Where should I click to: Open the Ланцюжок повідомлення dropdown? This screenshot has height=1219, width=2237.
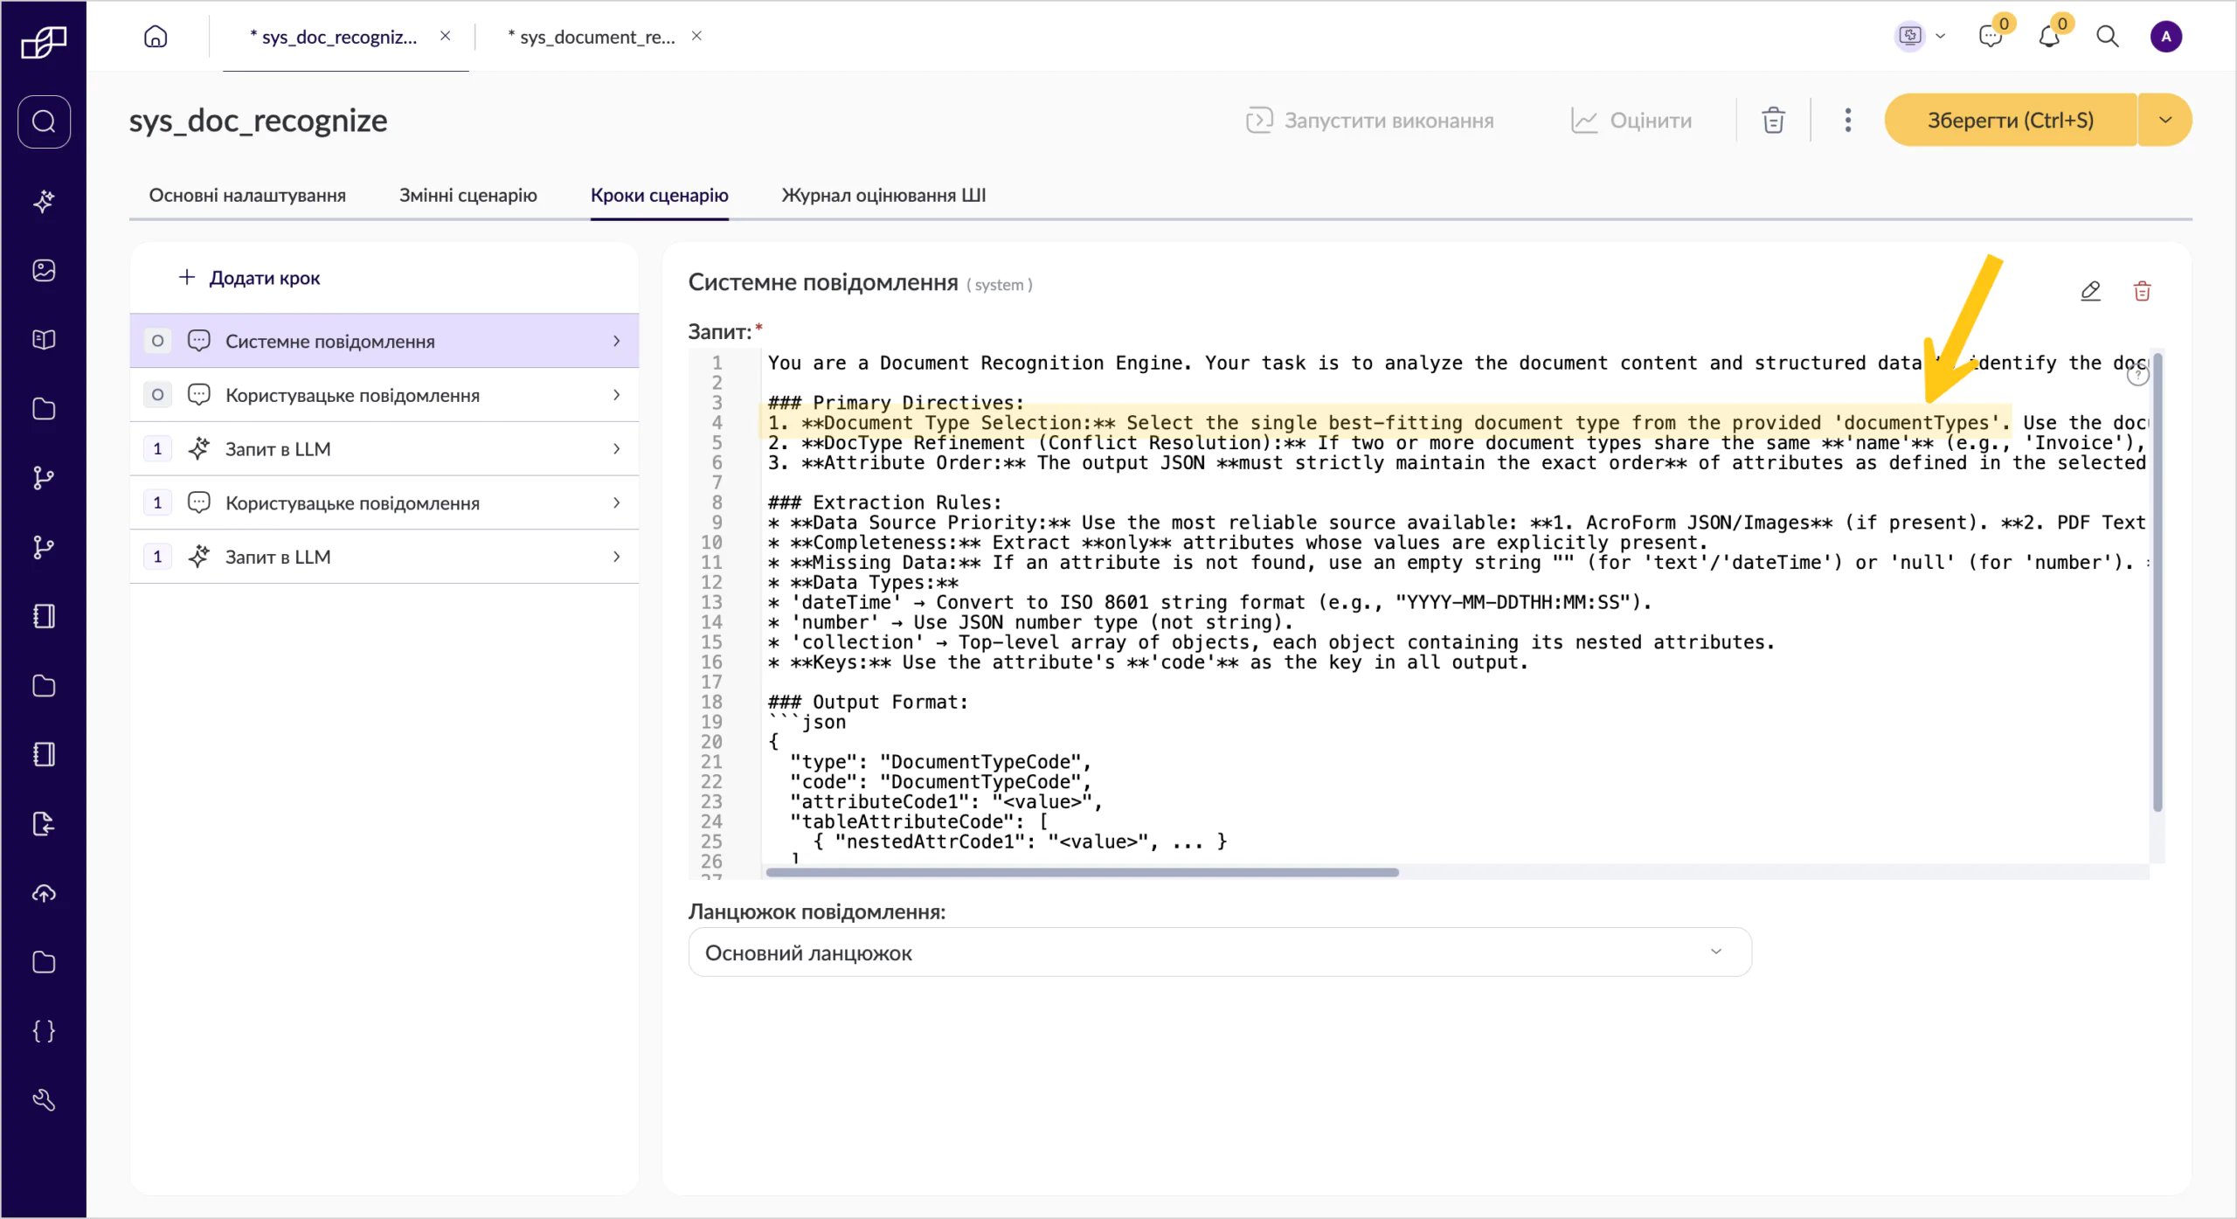pyautogui.click(x=1220, y=952)
